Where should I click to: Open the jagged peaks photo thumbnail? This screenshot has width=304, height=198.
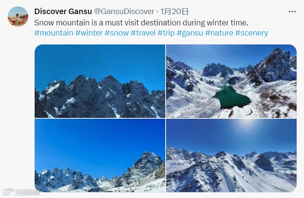(x=100, y=81)
